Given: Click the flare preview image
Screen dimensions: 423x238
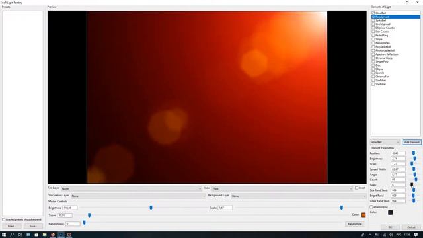Looking at the screenshot, I should 207,97.
